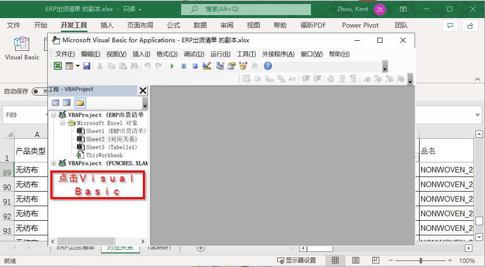The height and width of the screenshot is (267, 485).
Task: Click View Object icon in project panel
Action: (66, 103)
